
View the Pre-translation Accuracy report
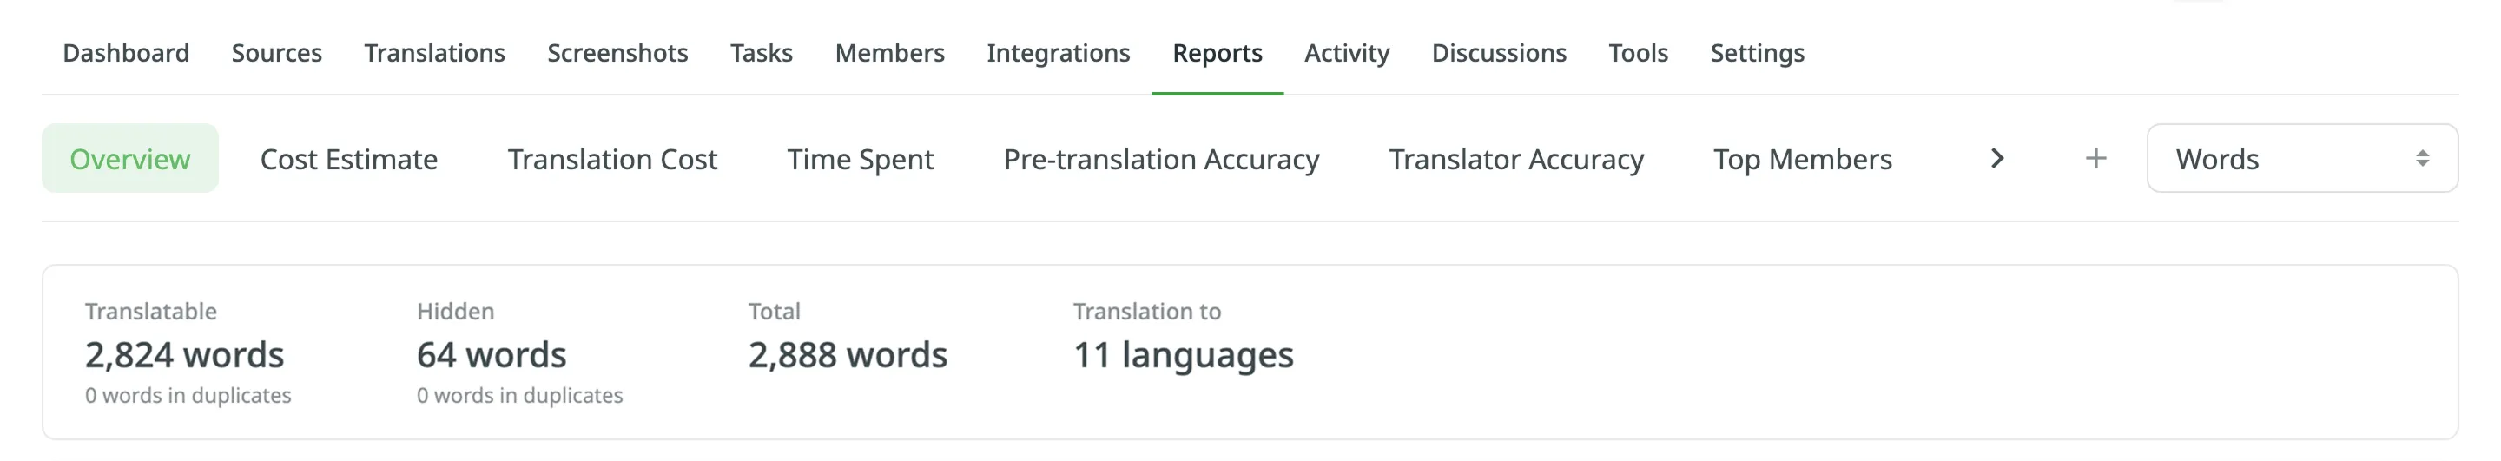[1161, 158]
